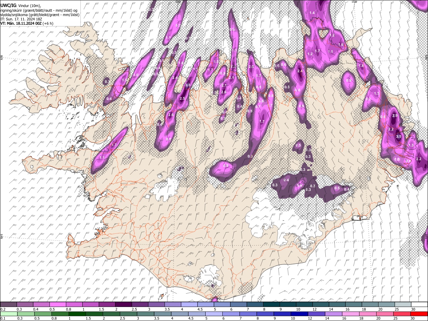
Task: Click the 1.4 snowfall value at top right
Action: pyautogui.click(x=312, y=13)
